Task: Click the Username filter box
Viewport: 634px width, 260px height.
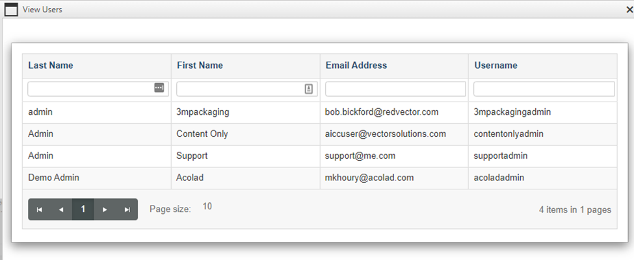Action: coord(544,89)
